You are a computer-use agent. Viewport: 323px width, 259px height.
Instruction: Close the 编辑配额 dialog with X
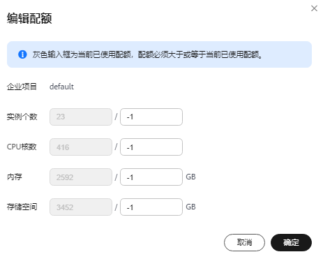point(314,8)
